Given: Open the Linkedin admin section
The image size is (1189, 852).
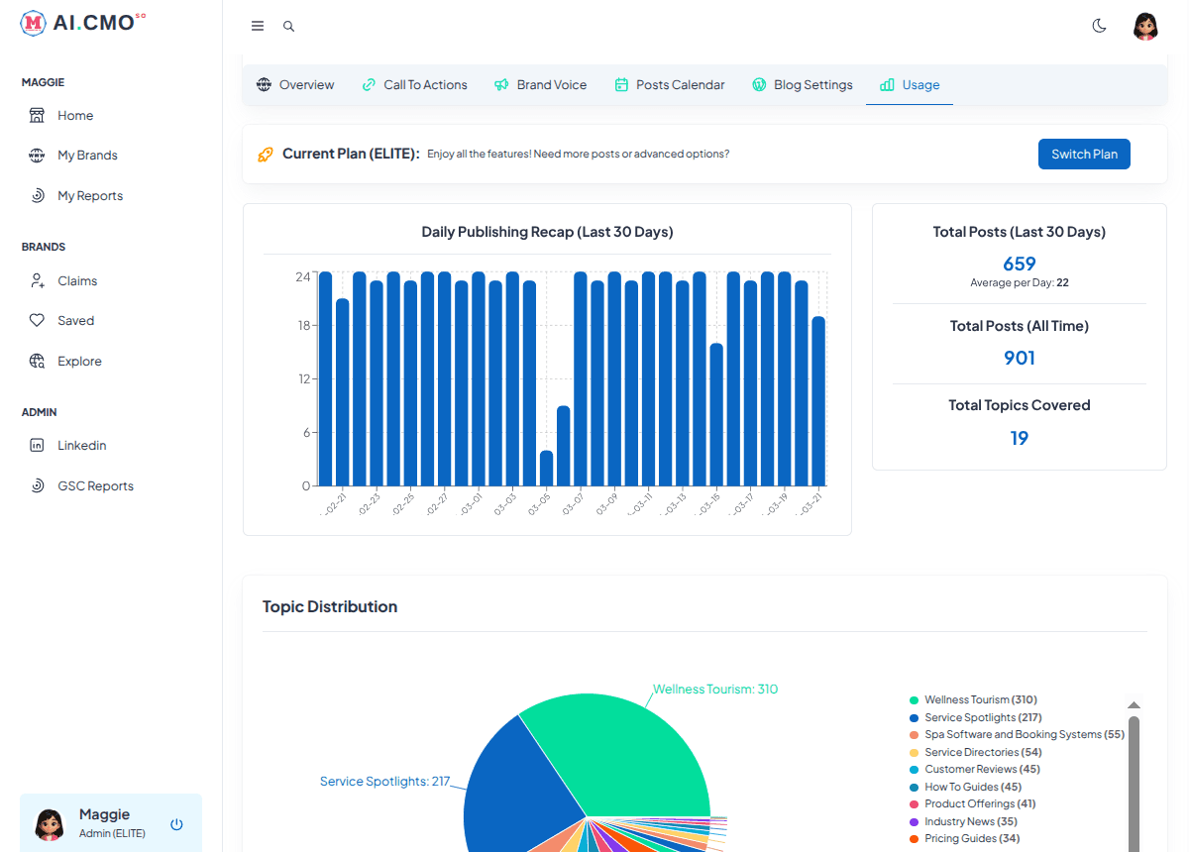Looking at the screenshot, I should tap(79, 445).
